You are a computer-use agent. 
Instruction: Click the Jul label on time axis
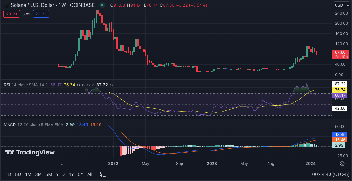[x=64, y=163]
